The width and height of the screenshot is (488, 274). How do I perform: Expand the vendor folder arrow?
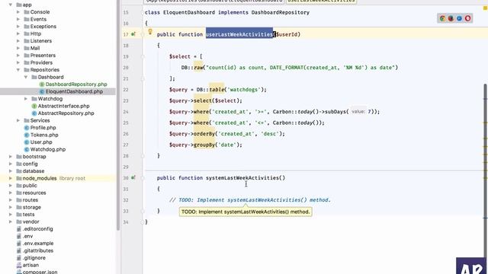pos(11,221)
